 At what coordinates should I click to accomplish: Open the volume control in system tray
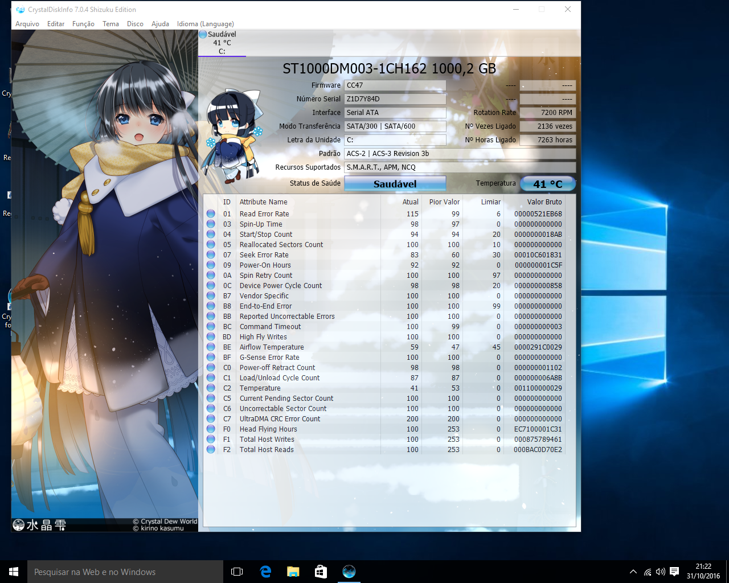(x=661, y=572)
